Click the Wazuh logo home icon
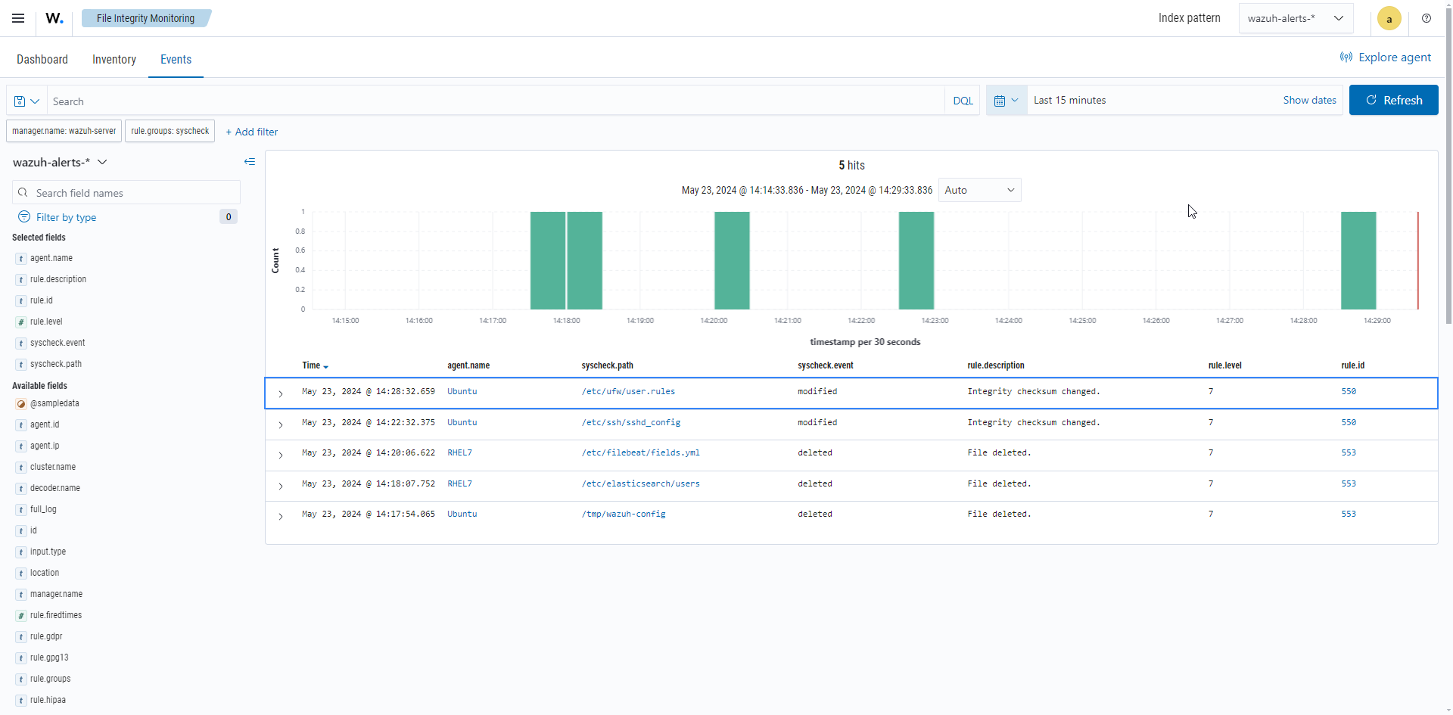1453x715 pixels. [54, 18]
